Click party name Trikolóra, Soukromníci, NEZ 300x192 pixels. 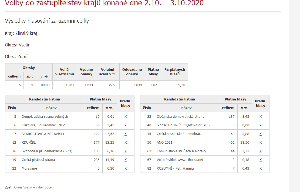click(43, 125)
